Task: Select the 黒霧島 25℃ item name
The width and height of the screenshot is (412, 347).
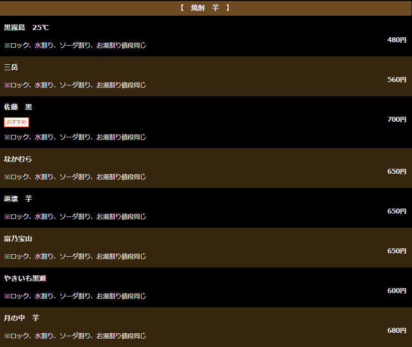Action: tap(26, 27)
